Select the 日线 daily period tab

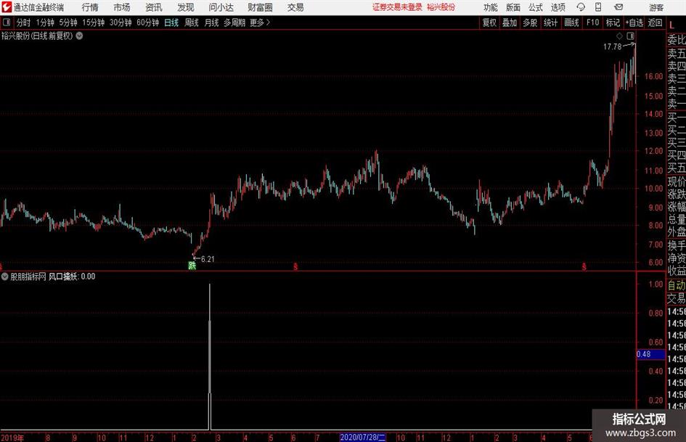click(x=171, y=22)
